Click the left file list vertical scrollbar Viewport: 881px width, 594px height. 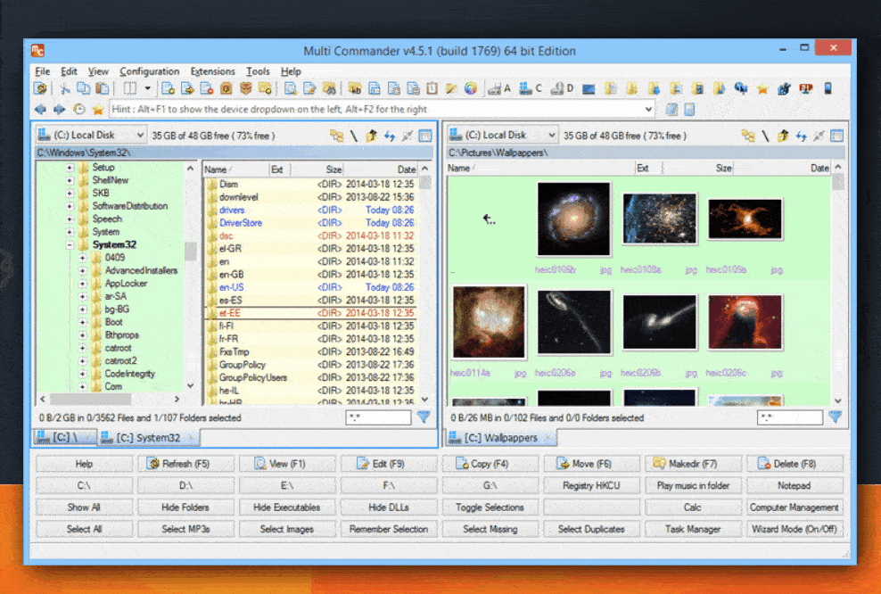coord(425,284)
